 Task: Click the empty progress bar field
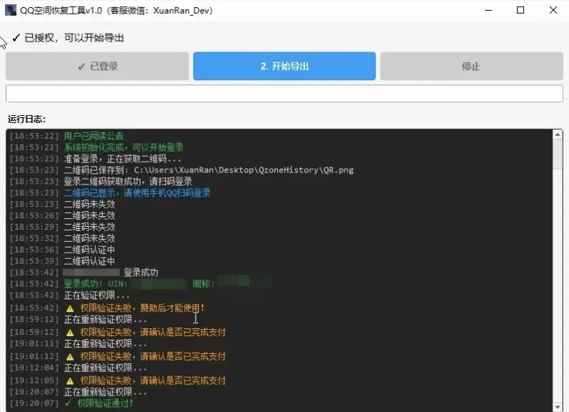[284, 94]
